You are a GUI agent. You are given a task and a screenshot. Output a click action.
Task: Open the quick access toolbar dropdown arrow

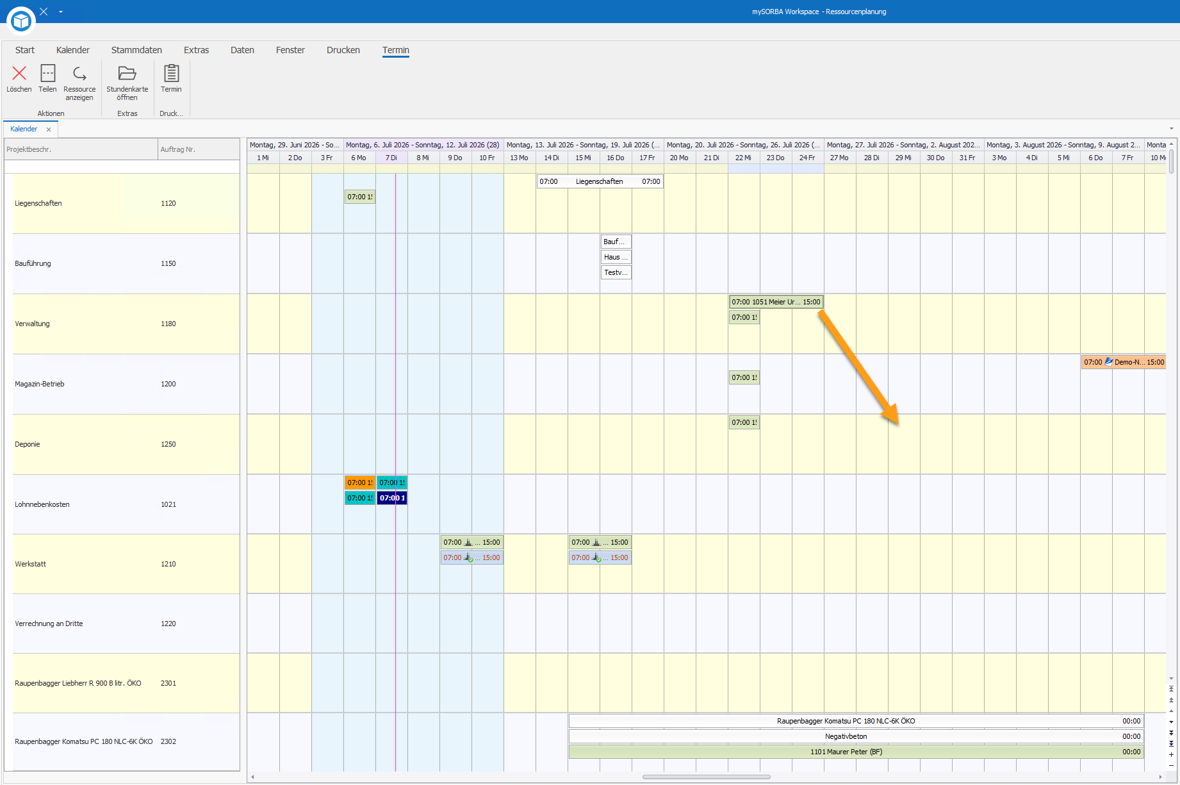tap(61, 12)
